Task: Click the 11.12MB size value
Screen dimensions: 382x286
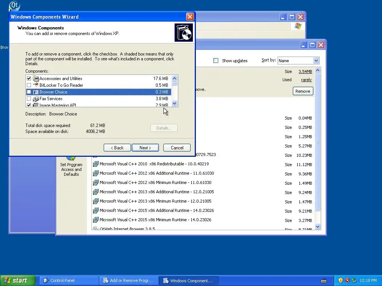Action: pyautogui.click(x=304, y=165)
